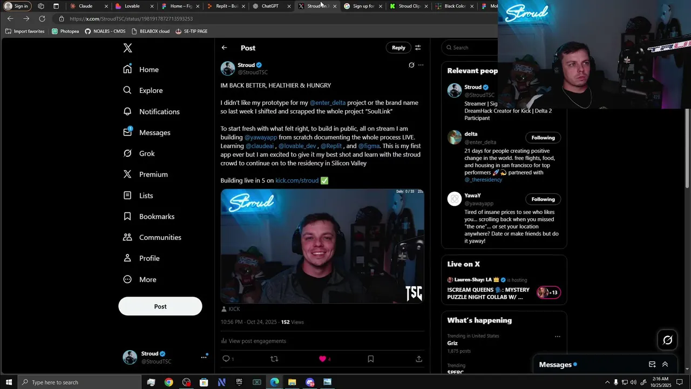Open the @yawayapp mention link

click(x=261, y=137)
